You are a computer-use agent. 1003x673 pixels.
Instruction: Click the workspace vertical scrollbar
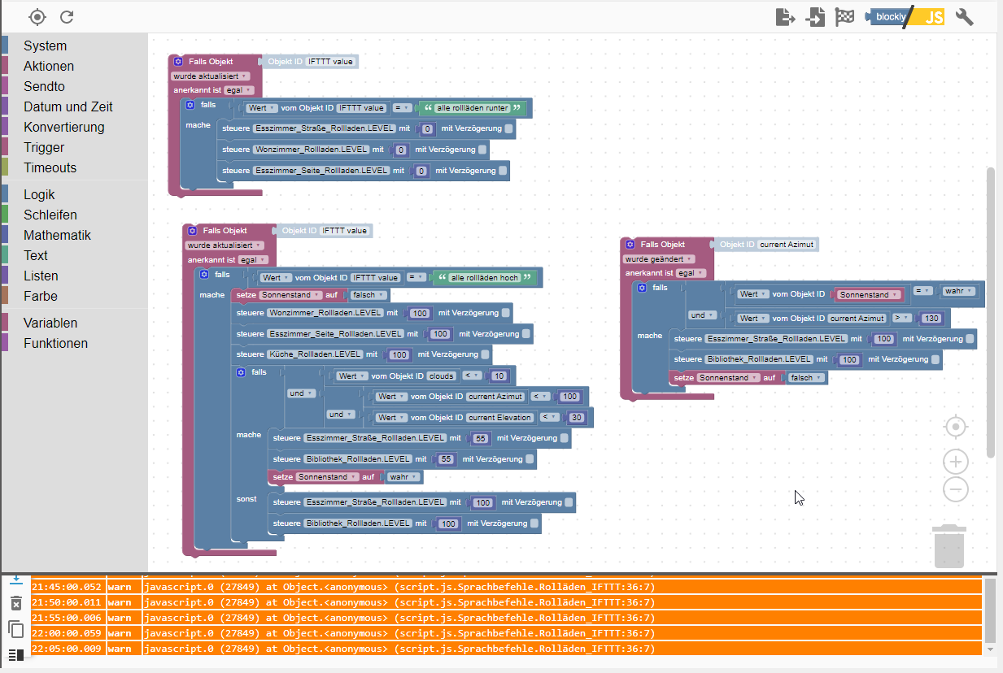click(x=991, y=312)
